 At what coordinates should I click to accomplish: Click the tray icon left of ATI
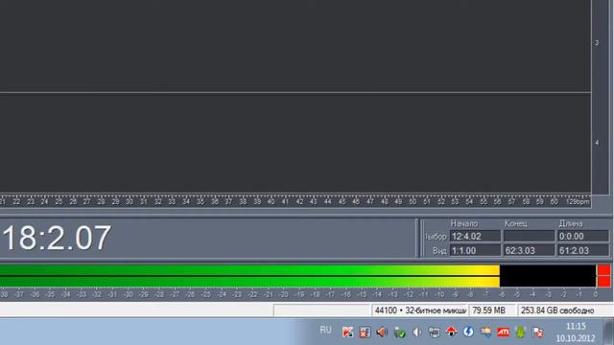(x=486, y=333)
